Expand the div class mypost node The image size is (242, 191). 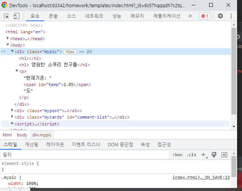coord(12,110)
